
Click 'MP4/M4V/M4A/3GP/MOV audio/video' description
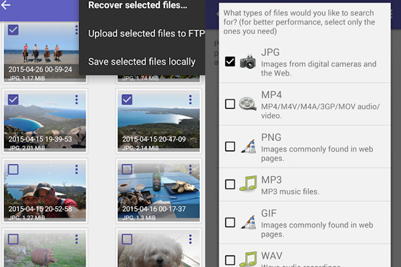coord(320,111)
